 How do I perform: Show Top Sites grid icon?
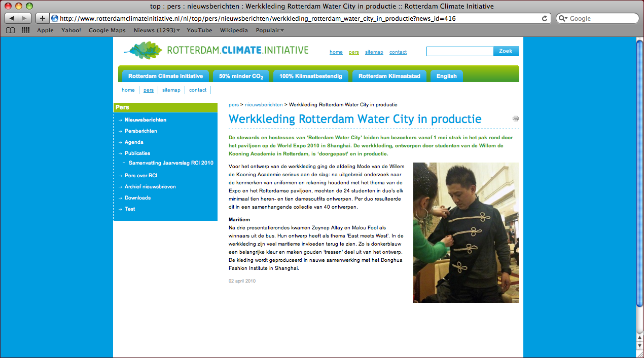tap(25, 30)
